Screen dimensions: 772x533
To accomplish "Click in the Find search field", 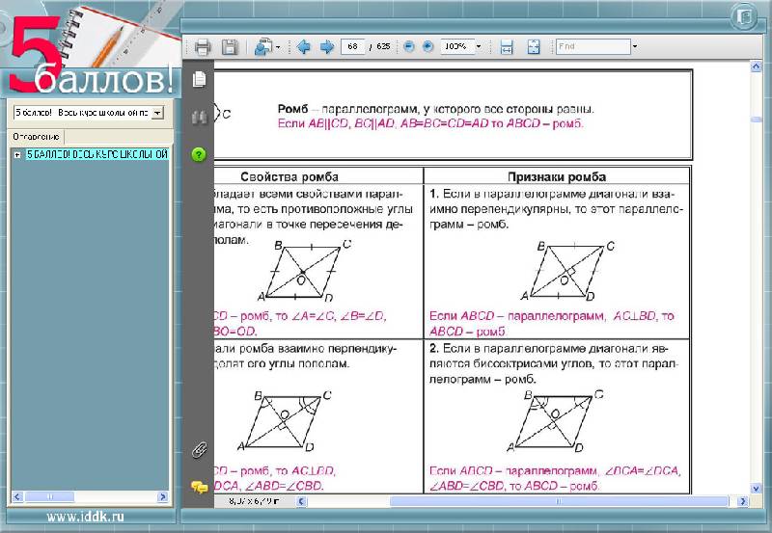I will tap(593, 46).
